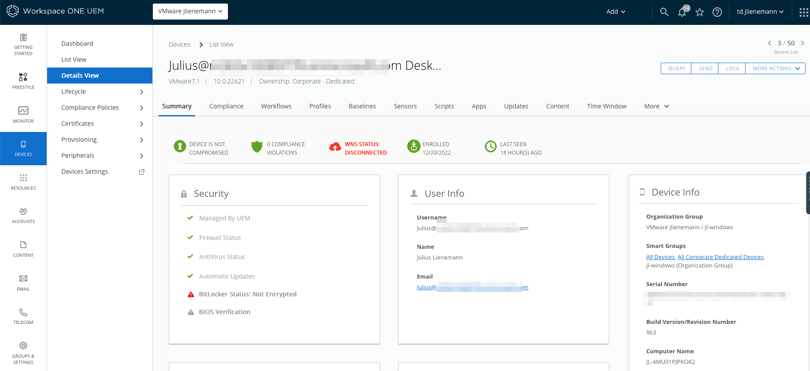
Task: Click the Lock button
Action: click(x=732, y=68)
